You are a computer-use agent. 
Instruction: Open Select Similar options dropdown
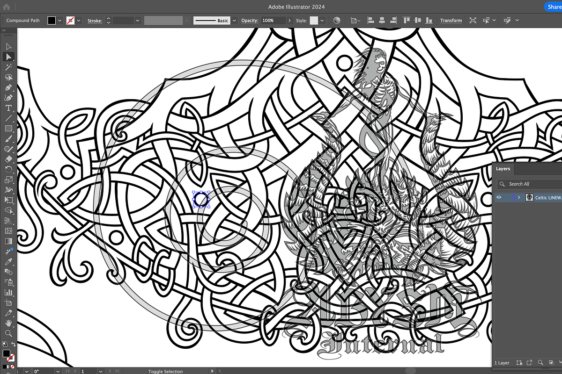point(494,21)
